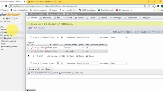Viewport: 163px width, 91px height.
Task: Click the With selected Edit pencil icon
Action: click(60, 56)
